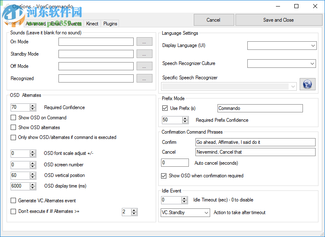This screenshot has width=325, height=237.
Task: Click the Required Prefix Confidence spinner arrows
Action: tap(185, 120)
